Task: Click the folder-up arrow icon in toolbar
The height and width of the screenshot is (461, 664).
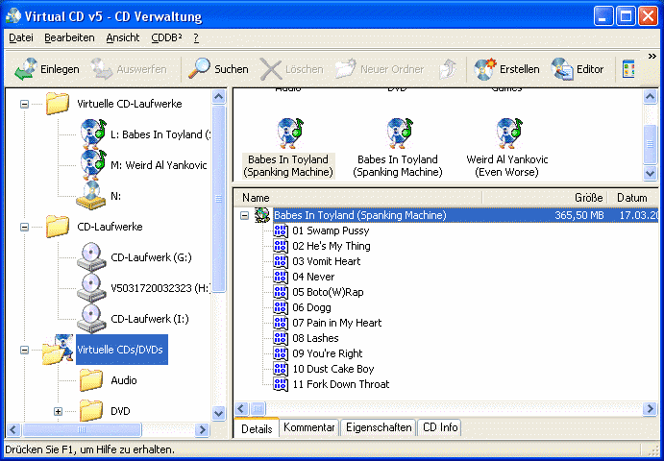Action: 448,69
